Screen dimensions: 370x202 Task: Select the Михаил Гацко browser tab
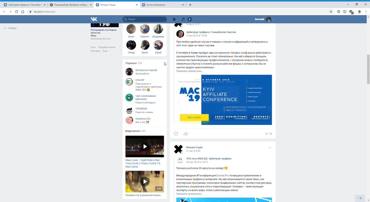[117, 5]
